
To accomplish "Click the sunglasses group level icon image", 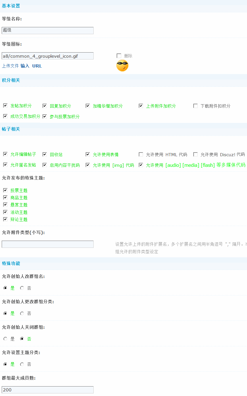I will (x=122, y=65).
